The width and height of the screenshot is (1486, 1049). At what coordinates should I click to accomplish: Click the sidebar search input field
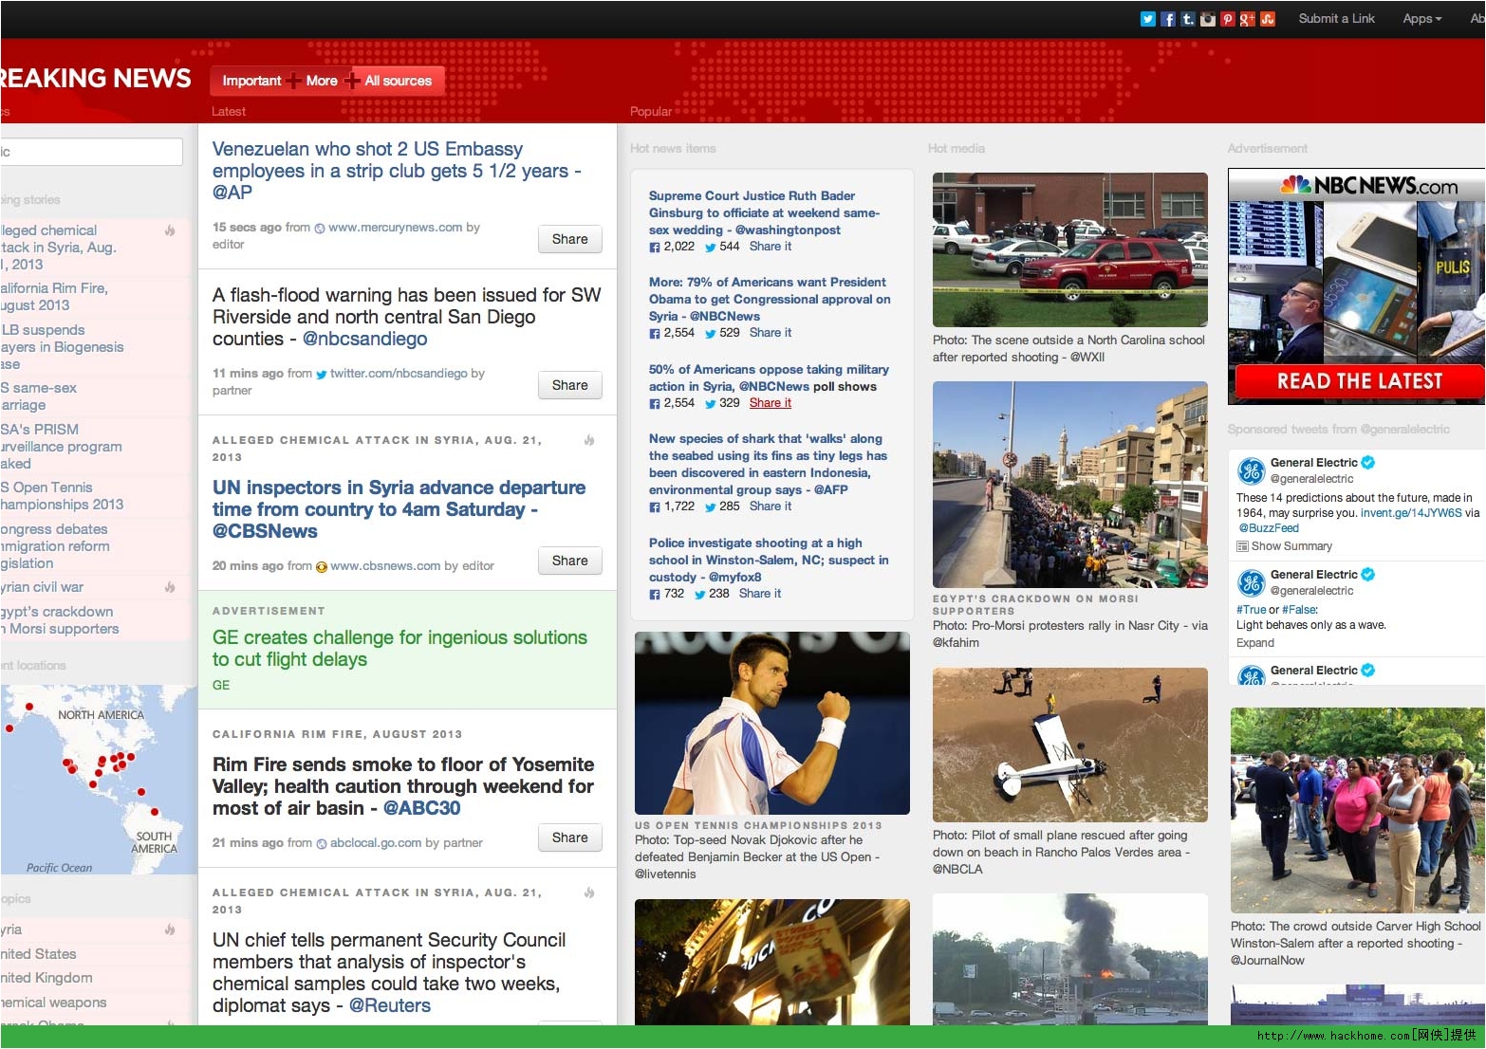(91, 152)
